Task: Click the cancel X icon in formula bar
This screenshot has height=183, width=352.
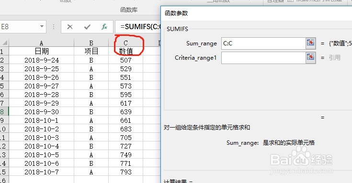Action: tap(70, 27)
